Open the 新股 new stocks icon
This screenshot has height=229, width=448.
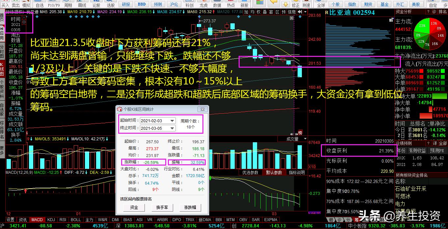[x=244, y=4]
